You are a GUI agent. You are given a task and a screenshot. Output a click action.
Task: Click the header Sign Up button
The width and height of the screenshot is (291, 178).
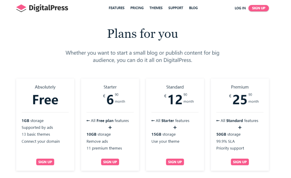[x=259, y=8]
